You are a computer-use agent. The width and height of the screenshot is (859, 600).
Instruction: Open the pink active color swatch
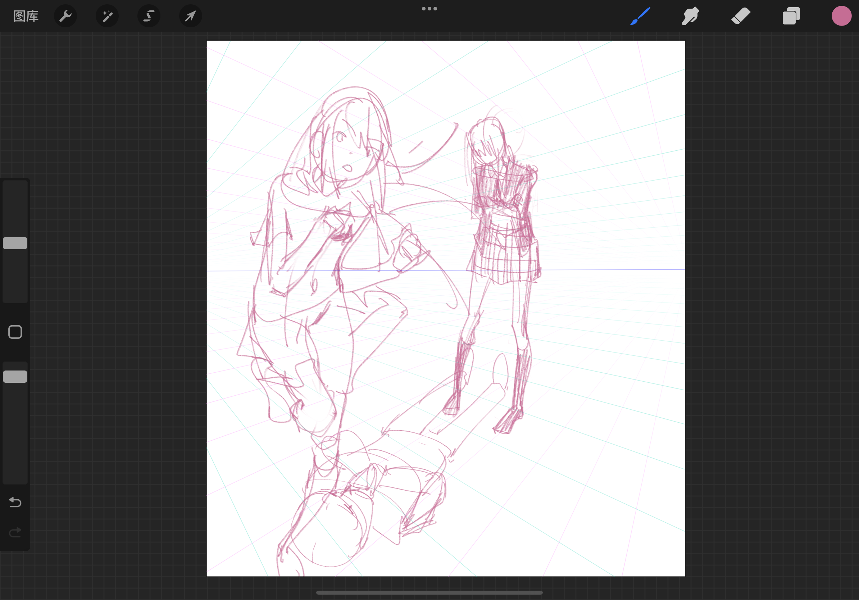[841, 16]
